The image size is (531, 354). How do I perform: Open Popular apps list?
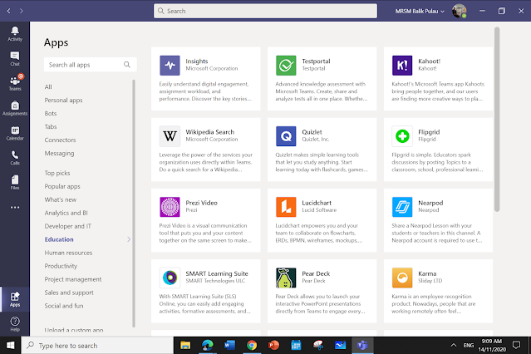62,186
